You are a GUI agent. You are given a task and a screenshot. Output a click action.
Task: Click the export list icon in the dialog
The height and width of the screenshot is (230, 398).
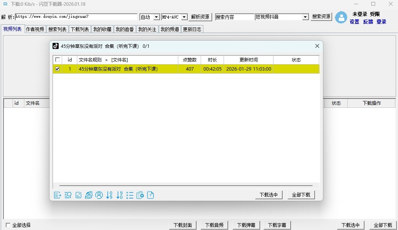coord(58,195)
